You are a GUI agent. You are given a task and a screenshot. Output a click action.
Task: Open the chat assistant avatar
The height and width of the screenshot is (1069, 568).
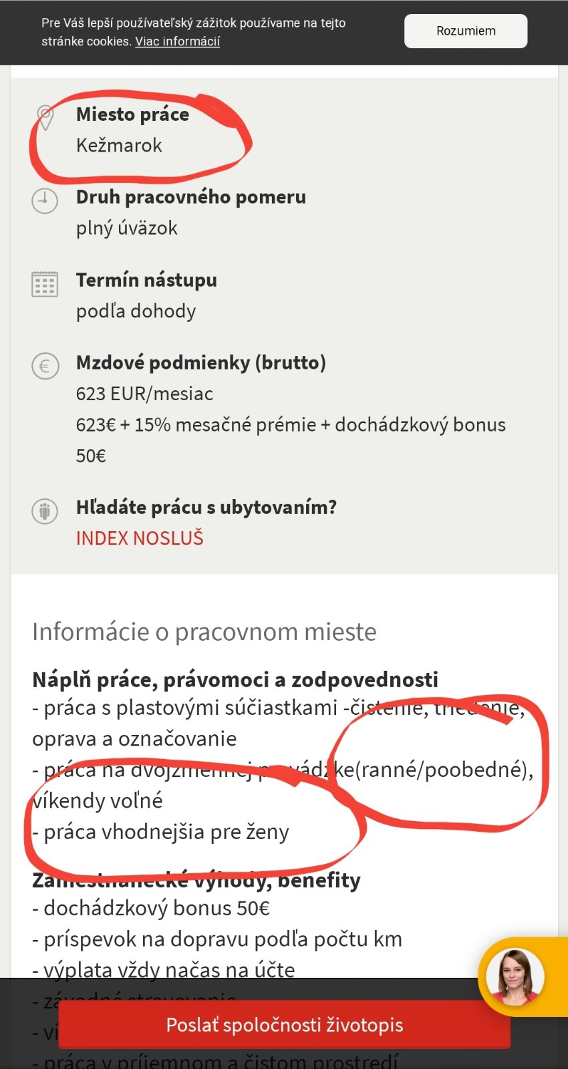515,977
